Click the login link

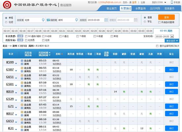[134, 2]
